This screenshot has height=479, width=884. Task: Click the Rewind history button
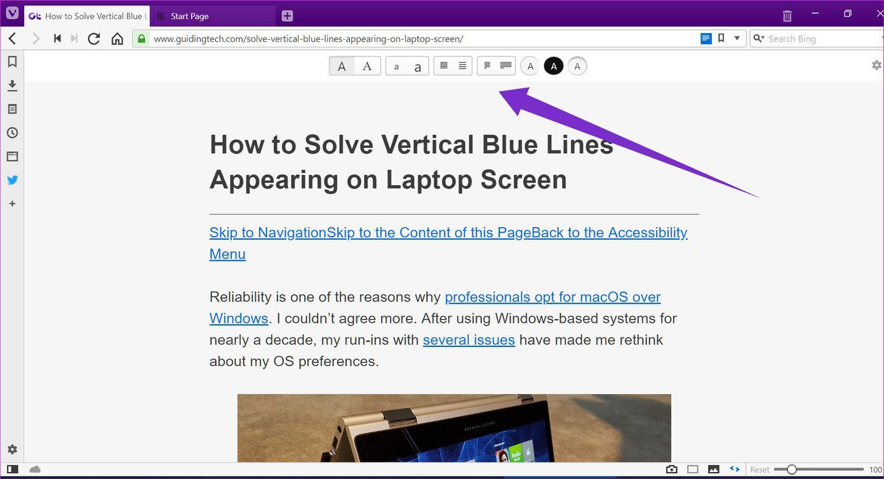57,39
